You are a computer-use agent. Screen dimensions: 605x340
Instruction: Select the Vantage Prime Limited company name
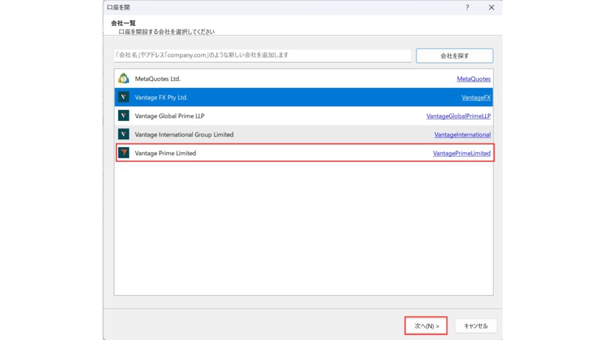[x=165, y=153]
